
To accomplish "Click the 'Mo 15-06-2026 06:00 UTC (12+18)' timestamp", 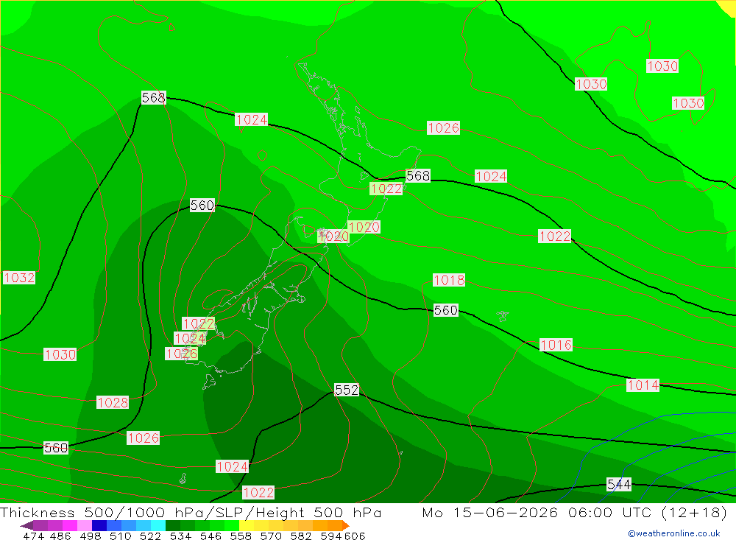I will click(575, 512).
